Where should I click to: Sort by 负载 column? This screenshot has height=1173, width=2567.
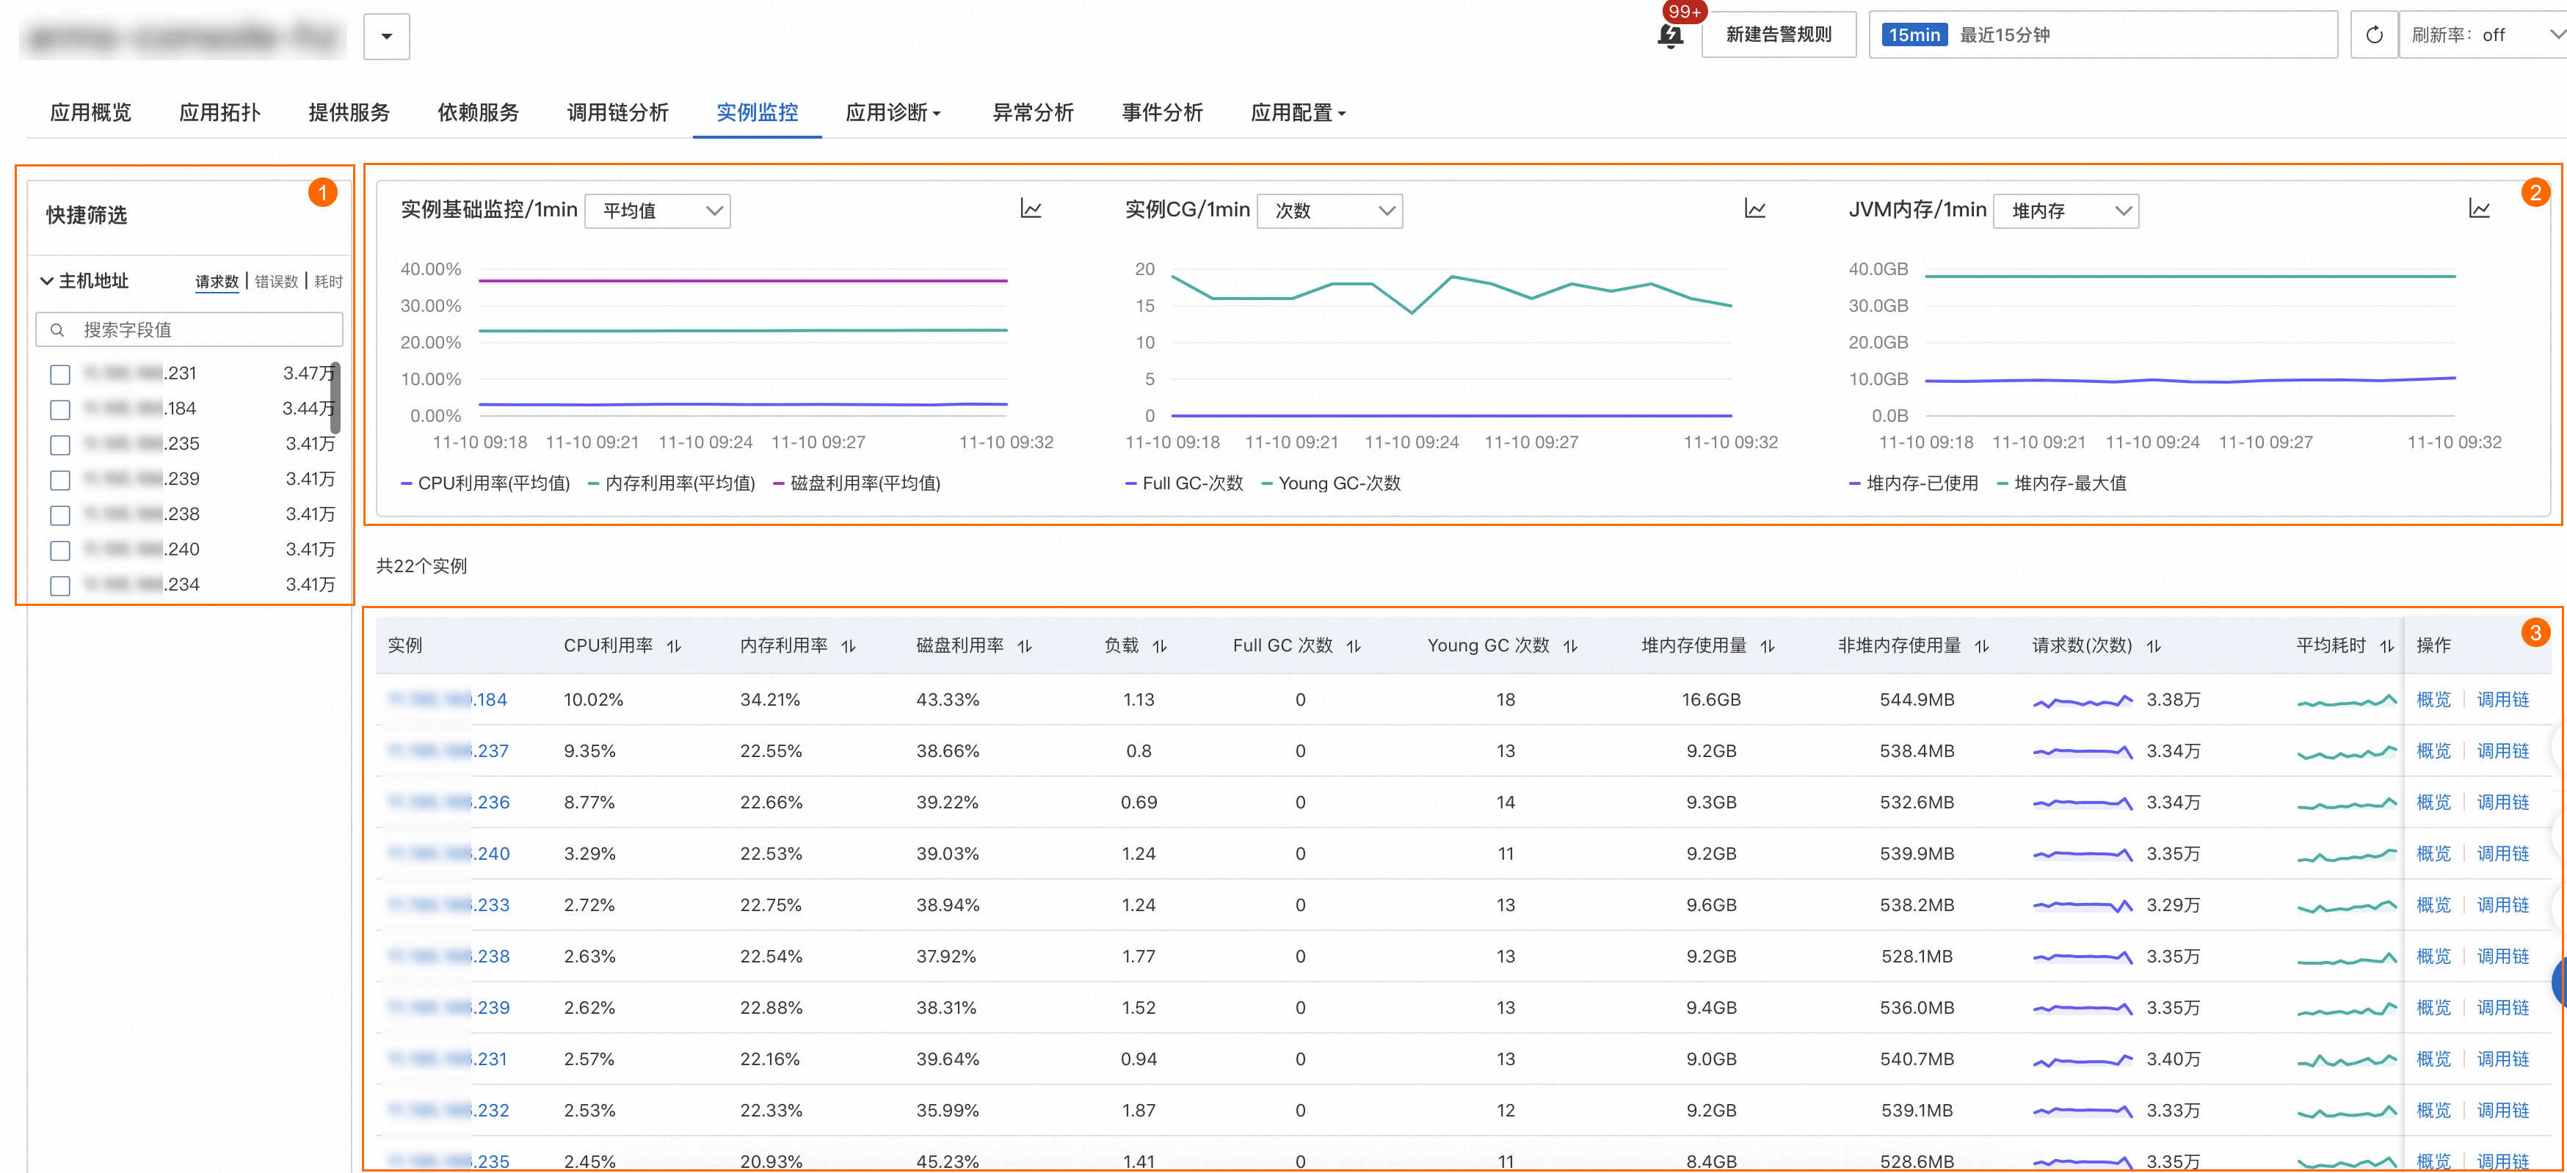1160,646
